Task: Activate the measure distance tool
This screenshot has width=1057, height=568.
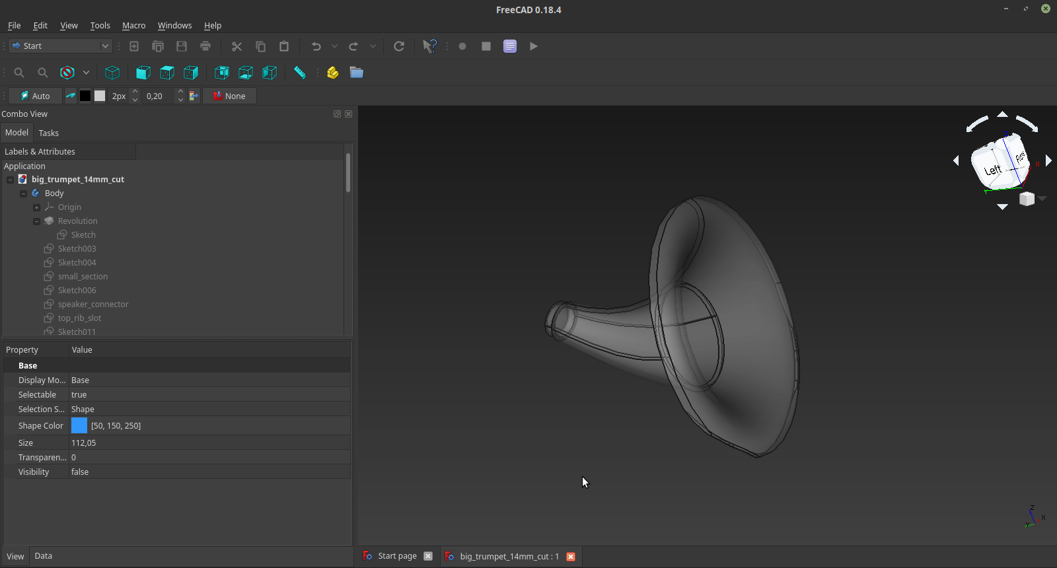Action: tap(300, 73)
